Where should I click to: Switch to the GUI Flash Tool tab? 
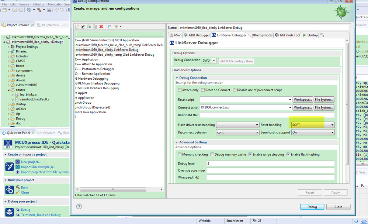click(x=288, y=35)
